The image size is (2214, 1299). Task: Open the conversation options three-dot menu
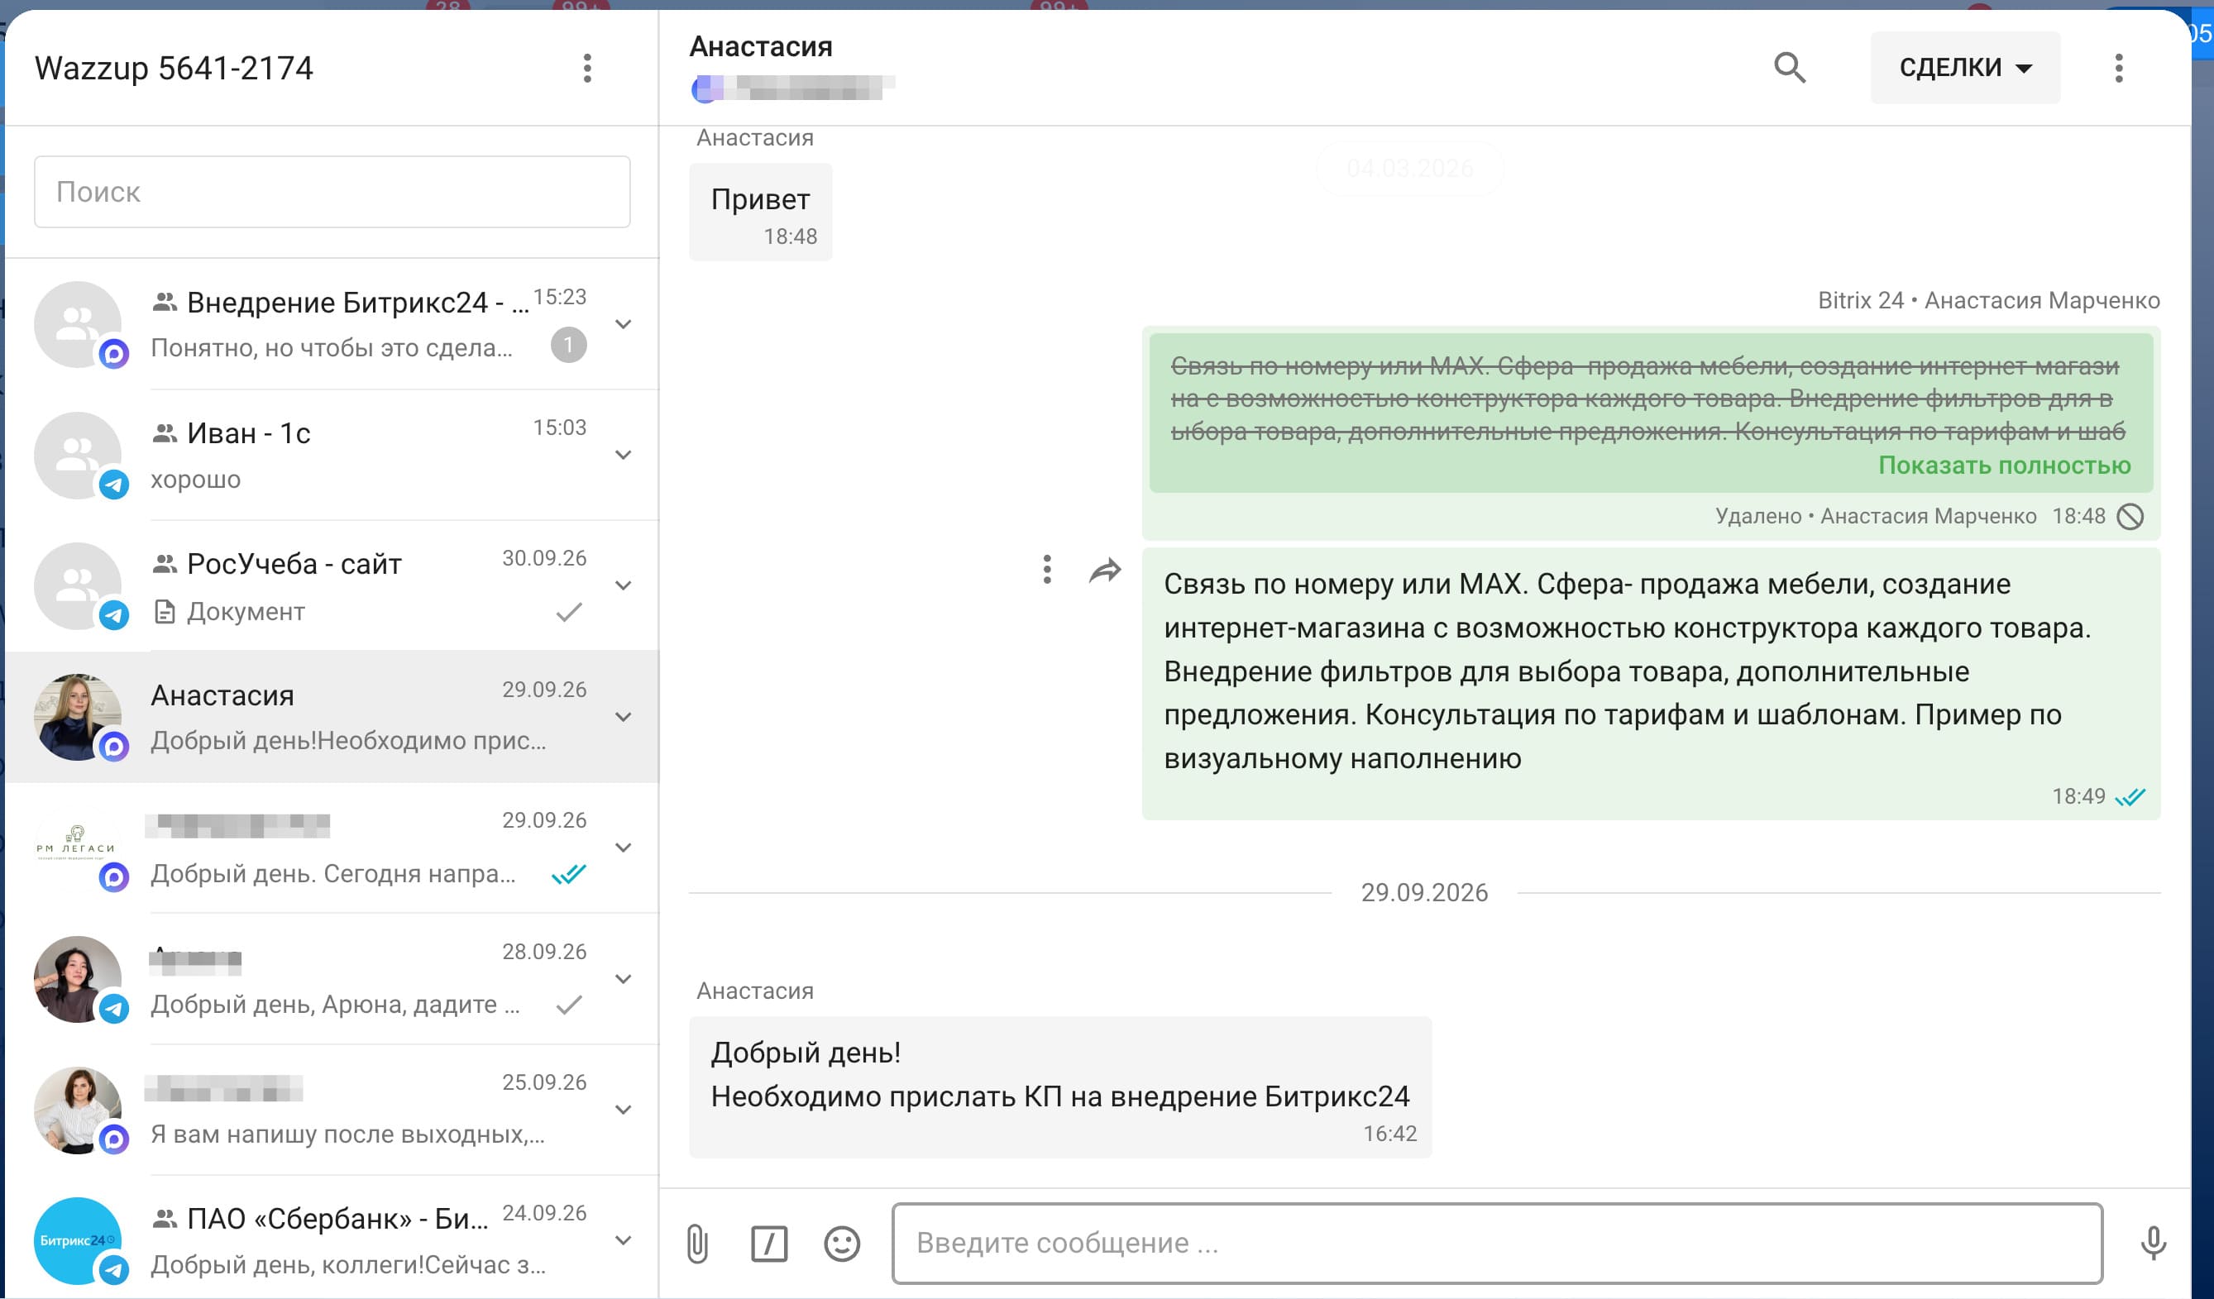pos(2118,68)
